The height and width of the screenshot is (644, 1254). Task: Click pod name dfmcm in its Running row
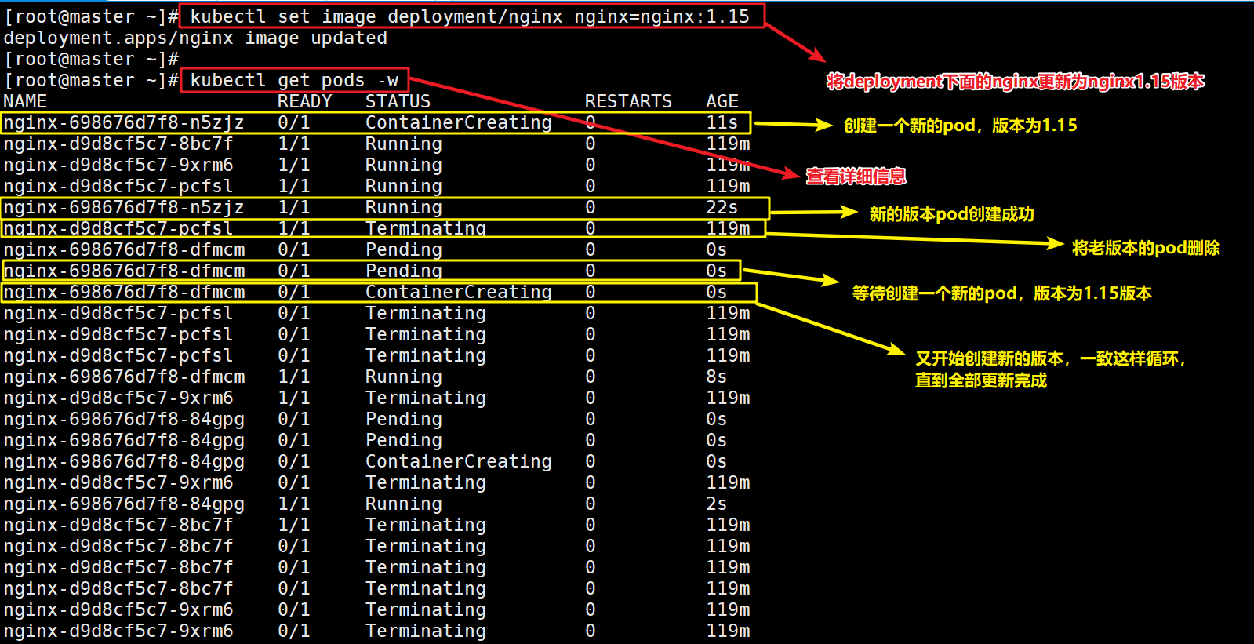124,377
